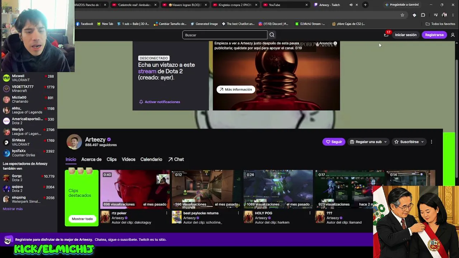Open Chrome media controls icon in toolbar
Viewport: 459px width, 258px height.
[436, 15]
